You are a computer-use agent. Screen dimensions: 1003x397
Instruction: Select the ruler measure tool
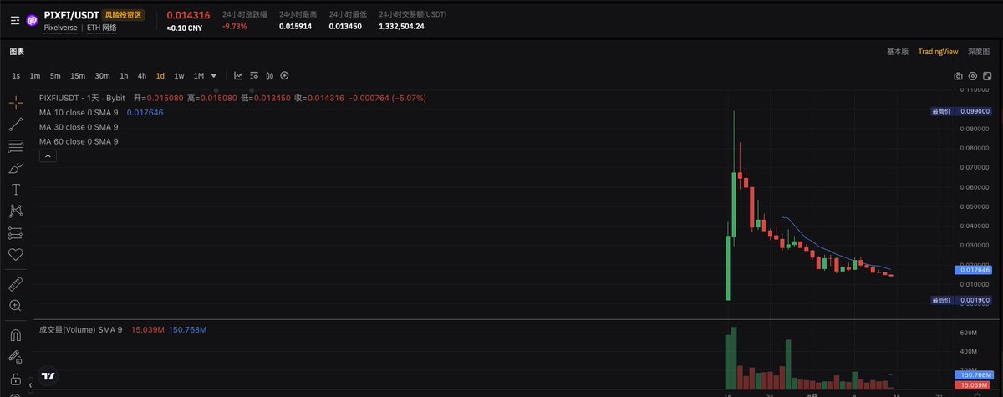[x=15, y=284]
